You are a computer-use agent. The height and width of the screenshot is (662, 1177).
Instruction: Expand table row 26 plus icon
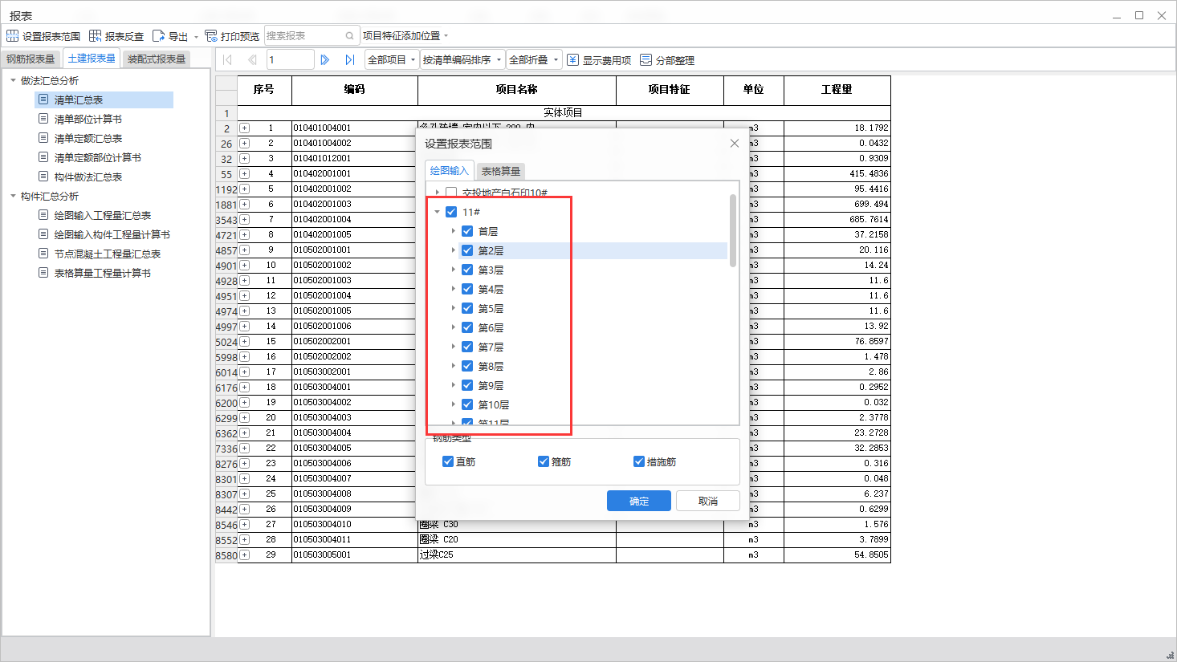pyautogui.click(x=244, y=144)
